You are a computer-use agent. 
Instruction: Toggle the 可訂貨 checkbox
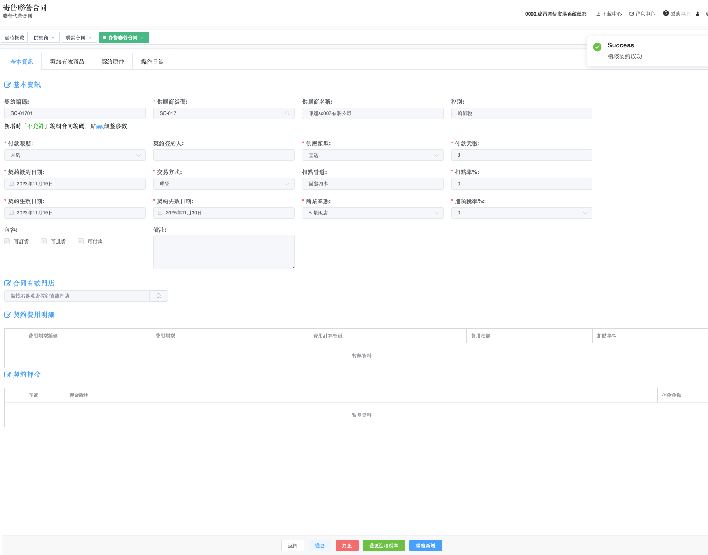tap(7, 241)
